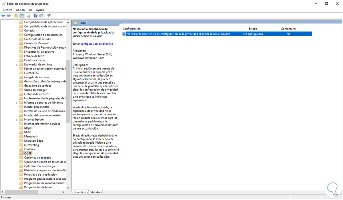Open the Acción menu
The height and width of the screenshot is (200, 343).
[x=20, y=10]
